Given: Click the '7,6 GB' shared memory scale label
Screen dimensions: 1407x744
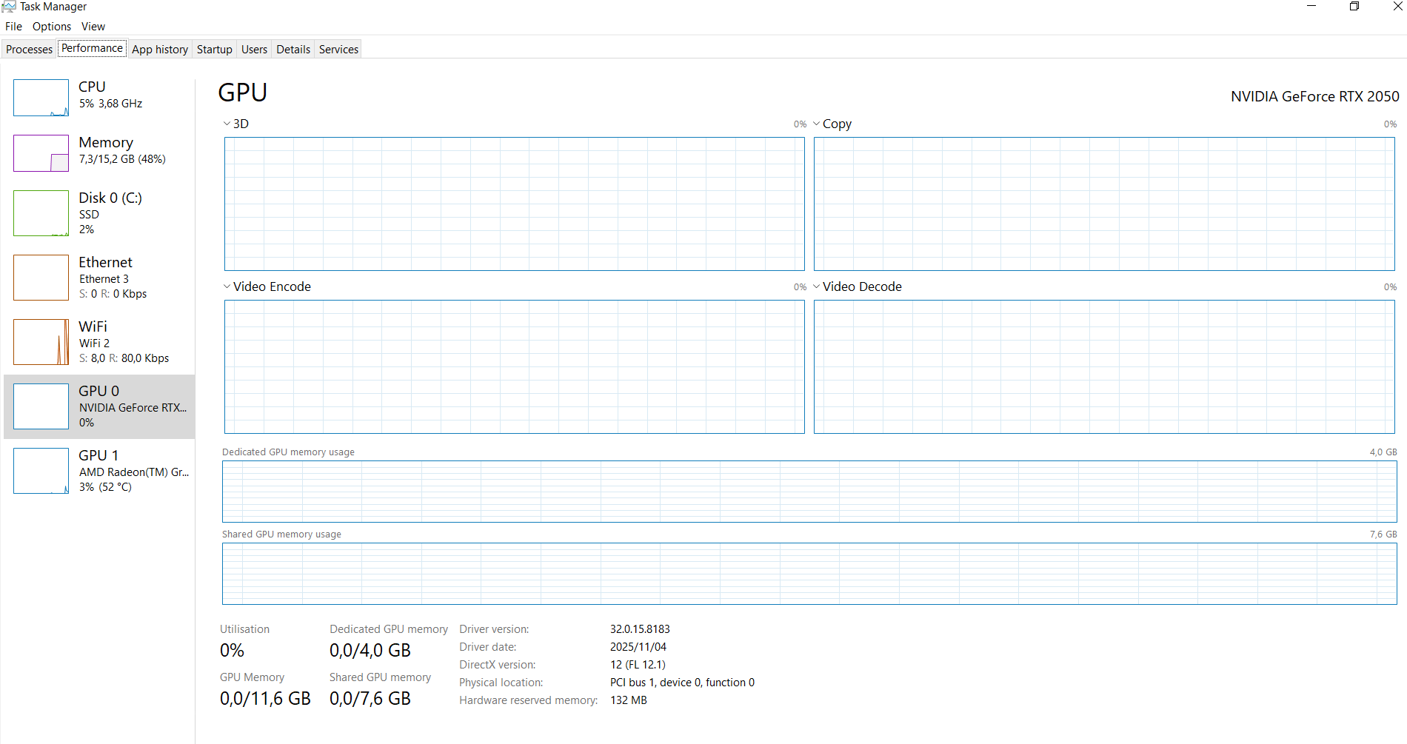Looking at the screenshot, I should click(x=1383, y=534).
